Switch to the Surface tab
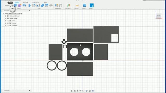166x93 pixels. (x=25, y=2)
